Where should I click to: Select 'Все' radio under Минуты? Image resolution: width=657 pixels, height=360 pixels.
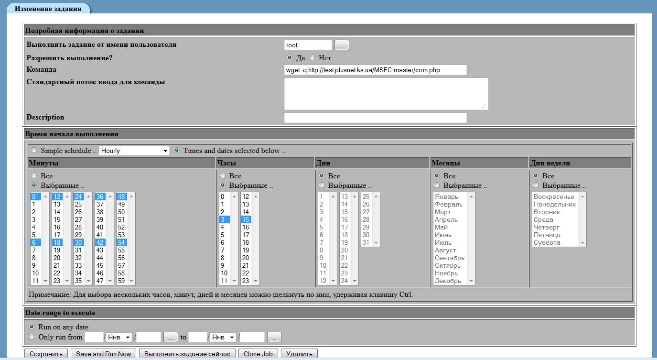[x=33, y=176]
